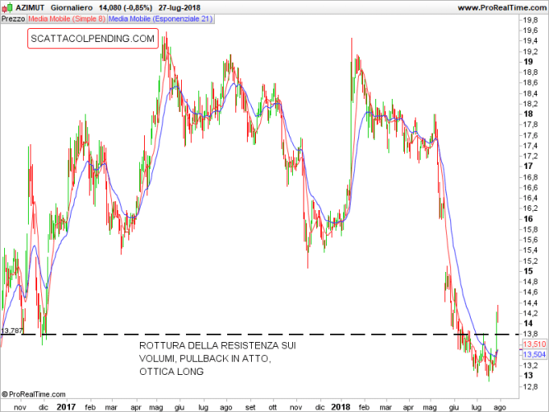This screenshot has width=549, height=412.
Task: Click the first nov label on time axis
Action: (x=20, y=407)
